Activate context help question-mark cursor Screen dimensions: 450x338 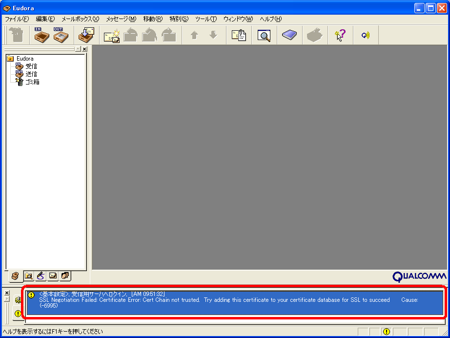pyautogui.click(x=340, y=35)
